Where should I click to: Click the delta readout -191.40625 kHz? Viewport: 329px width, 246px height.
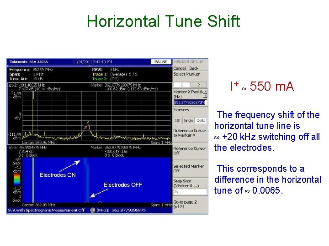pos(27,85)
